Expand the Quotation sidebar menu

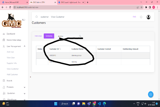[x=25, y=93]
